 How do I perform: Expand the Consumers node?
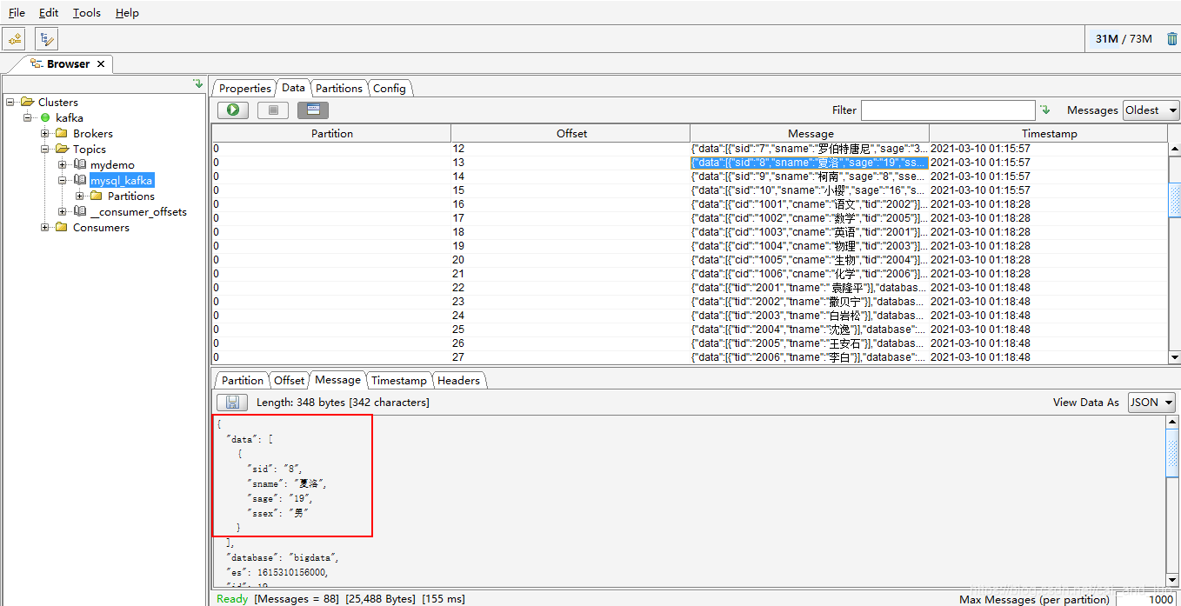[x=45, y=228]
